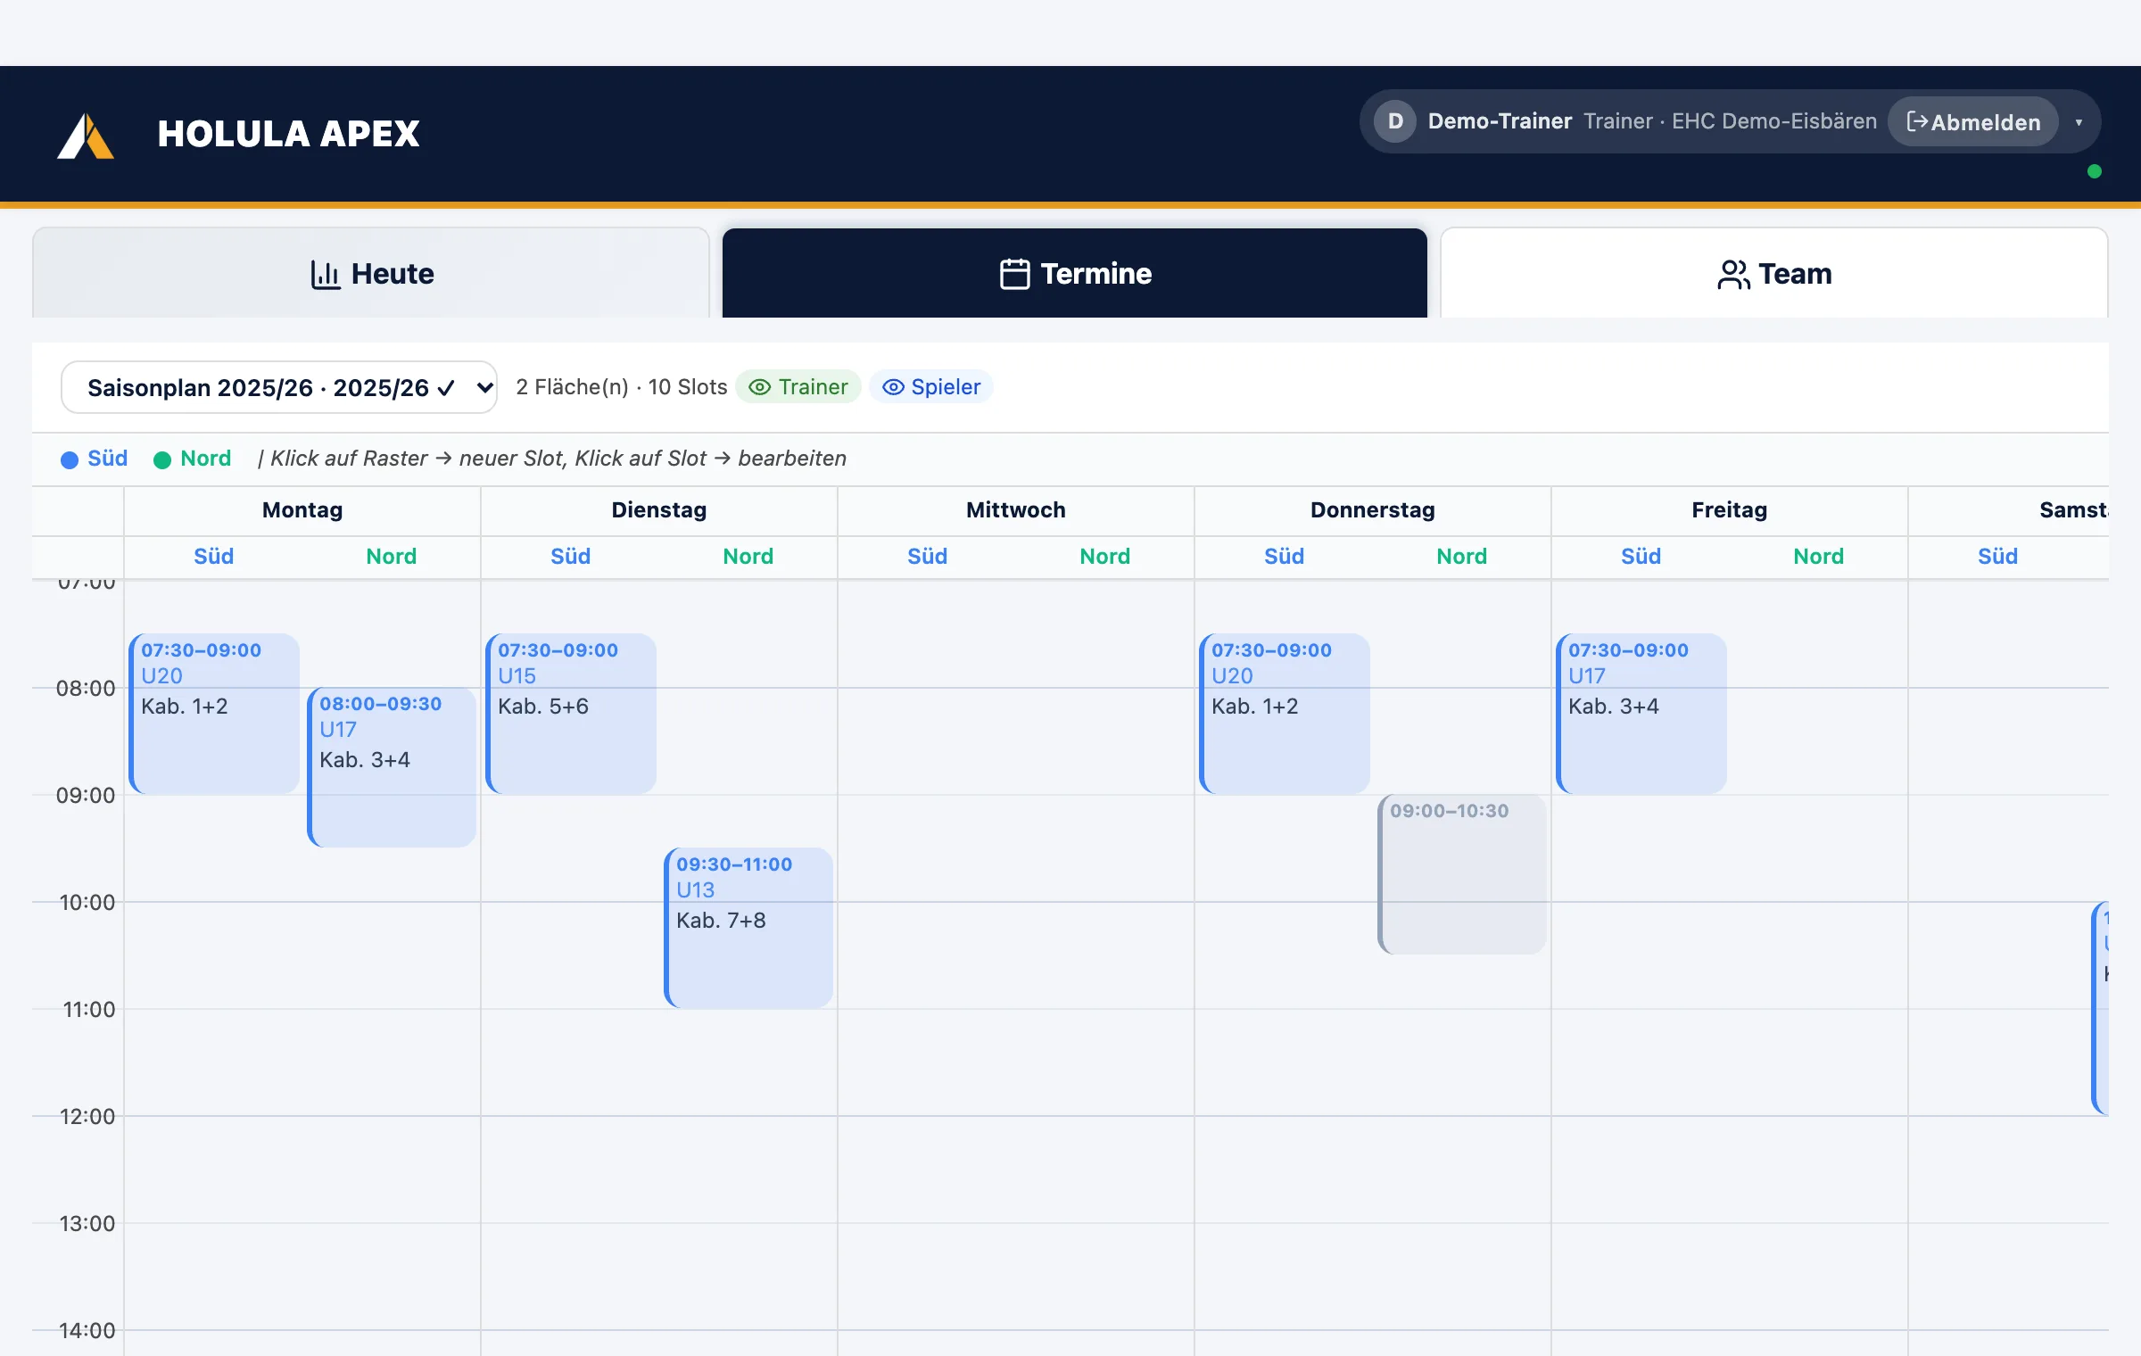Click the people icon on Team
This screenshot has height=1356, width=2141.
[1733, 274]
